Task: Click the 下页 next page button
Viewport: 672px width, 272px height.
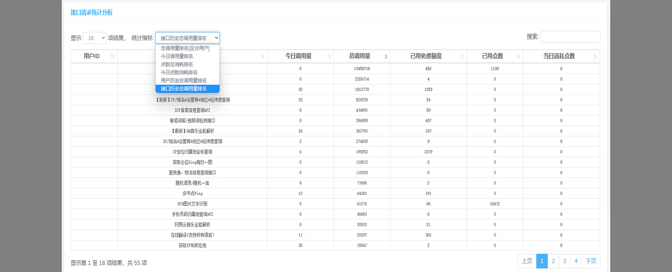Action: point(591,261)
